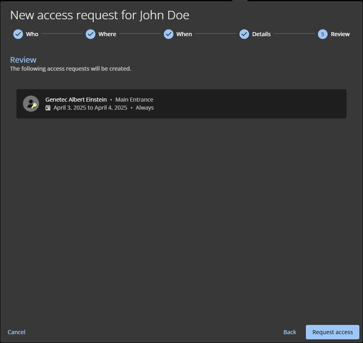Click the calendar icon beside the dates
Image resolution: width=363 pixels, height=343 pixels.
48,108
